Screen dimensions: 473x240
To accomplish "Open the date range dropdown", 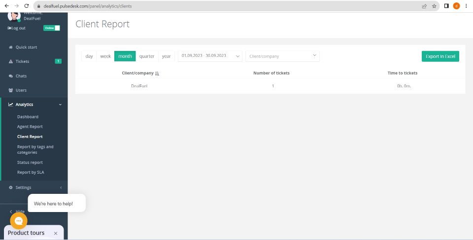I will [210, 56].
